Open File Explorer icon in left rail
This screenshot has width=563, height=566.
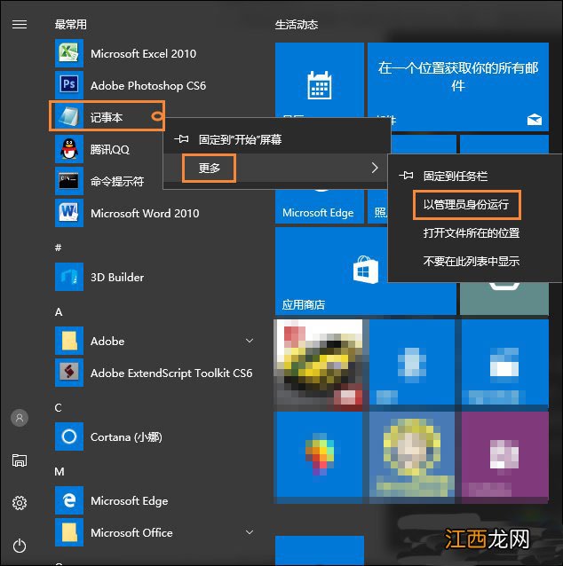(20, 460)
